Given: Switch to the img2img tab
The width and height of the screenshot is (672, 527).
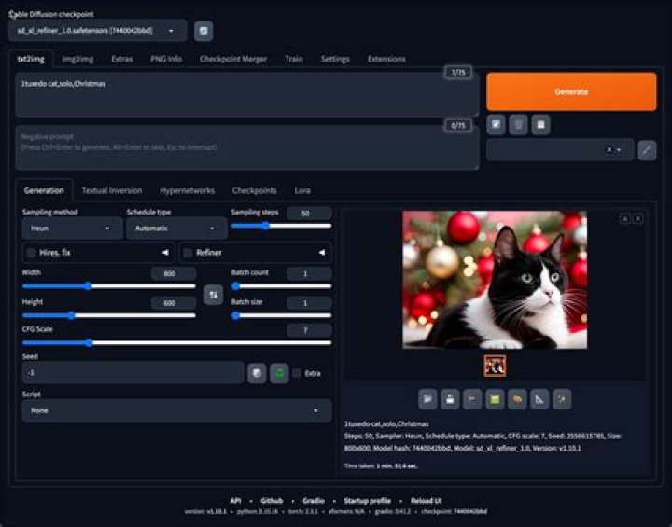Looking at the screenshot, I should [x=77, y=59].
